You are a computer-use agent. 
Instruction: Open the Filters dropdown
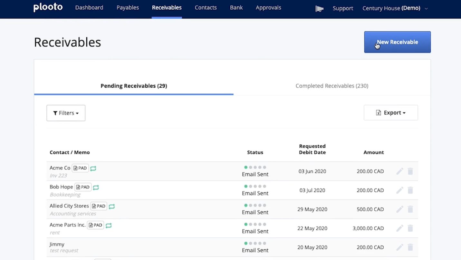(x=66, y=113)
